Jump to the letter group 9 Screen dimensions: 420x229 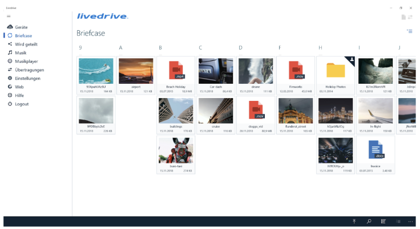[x=80, y=48]
